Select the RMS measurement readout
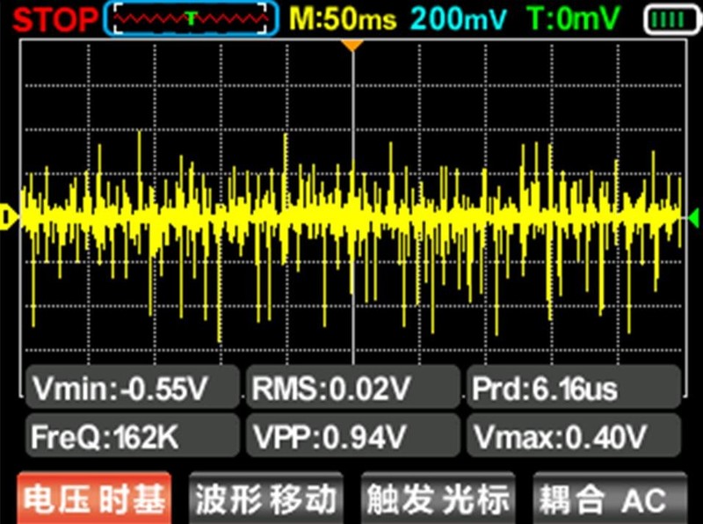Image resolution: width=703 pixels, height=524 pixels. (x=351, y=387)
